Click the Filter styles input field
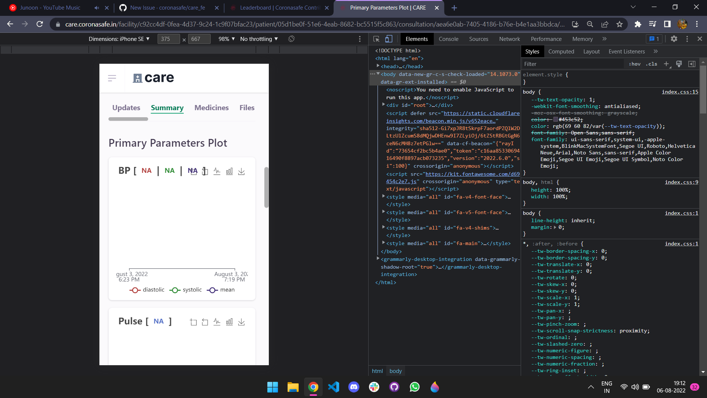Viewport: 707px width, 398px height. pyautogui.click(x=571, y=64)
